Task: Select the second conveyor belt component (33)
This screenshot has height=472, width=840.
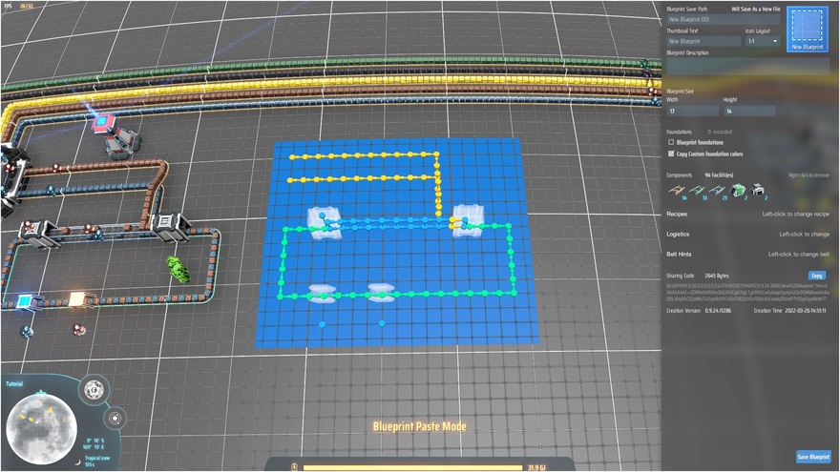Action: click(697, 190)
